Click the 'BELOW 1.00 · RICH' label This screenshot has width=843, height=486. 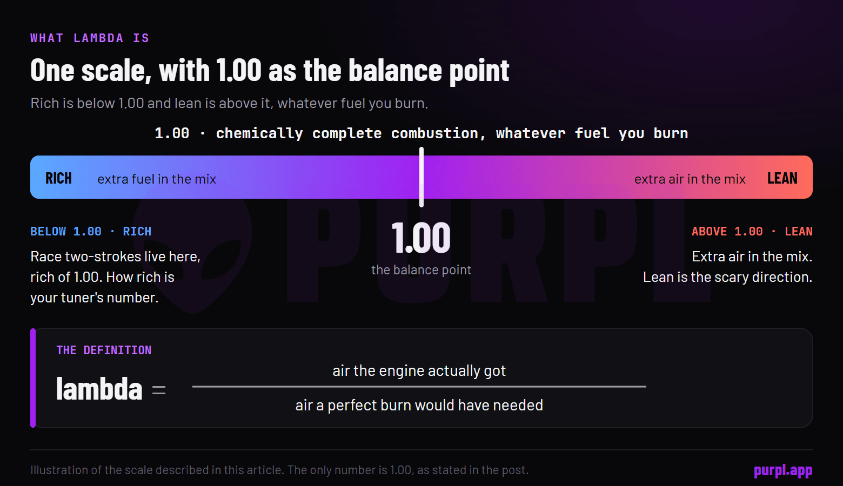coord(91,231)
